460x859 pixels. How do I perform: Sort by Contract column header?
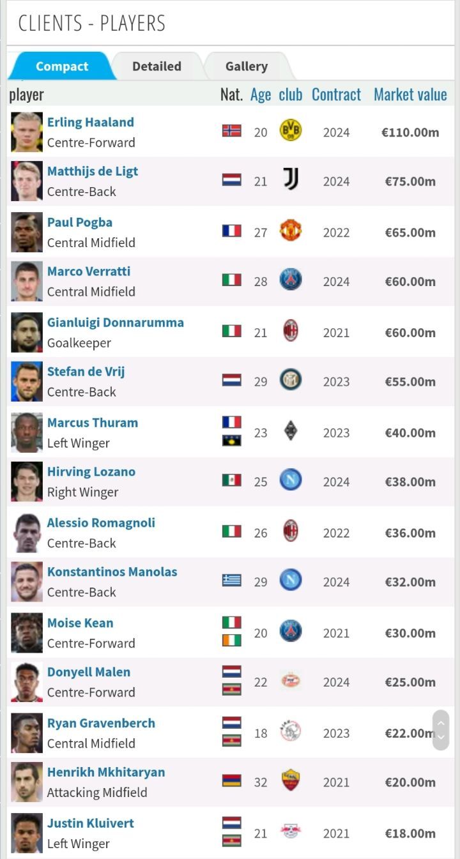pyautogui.click(x=336, y=95)
